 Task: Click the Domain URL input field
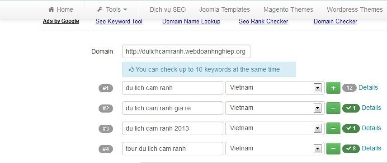(x=186, y=51)
